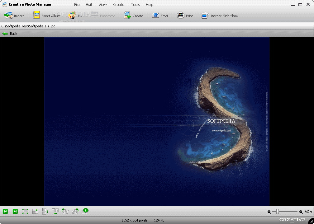Viewport: 314px width, 224px height.
Task: Open the View menu
Action: pyautogui.click(x=103, y=4)
